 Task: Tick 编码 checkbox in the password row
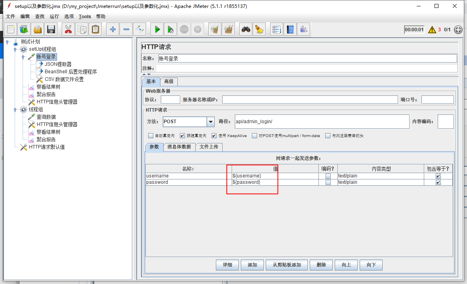(328, 183)
